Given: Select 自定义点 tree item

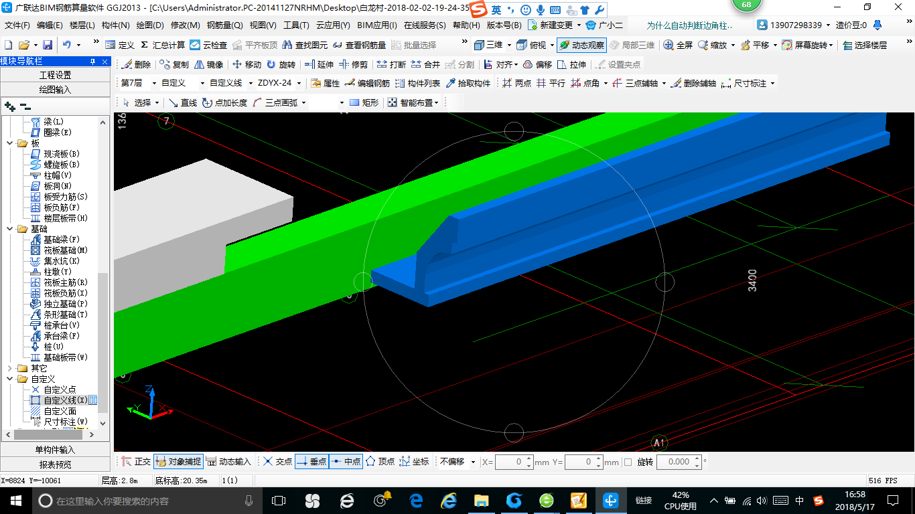Looking at the screenshot, I should coord(54,390).
